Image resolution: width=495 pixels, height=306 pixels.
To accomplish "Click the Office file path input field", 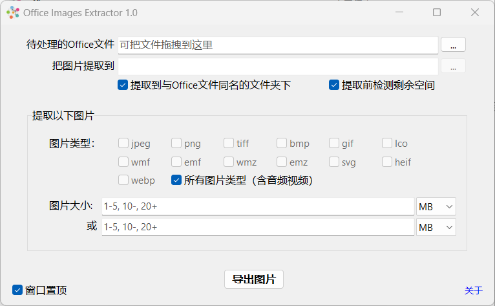I will tap(278, 45).
